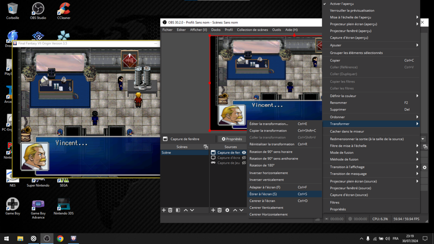This screenshot has height=244, width=434.
Task: Open the Outils menu in menu bar
Action: (x=276, y=30)
